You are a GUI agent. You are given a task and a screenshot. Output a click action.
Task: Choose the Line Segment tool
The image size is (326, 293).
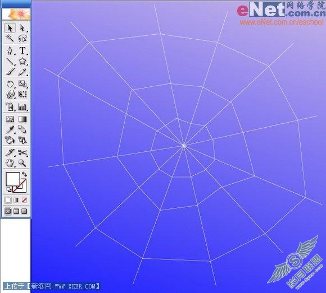[10, 61]
